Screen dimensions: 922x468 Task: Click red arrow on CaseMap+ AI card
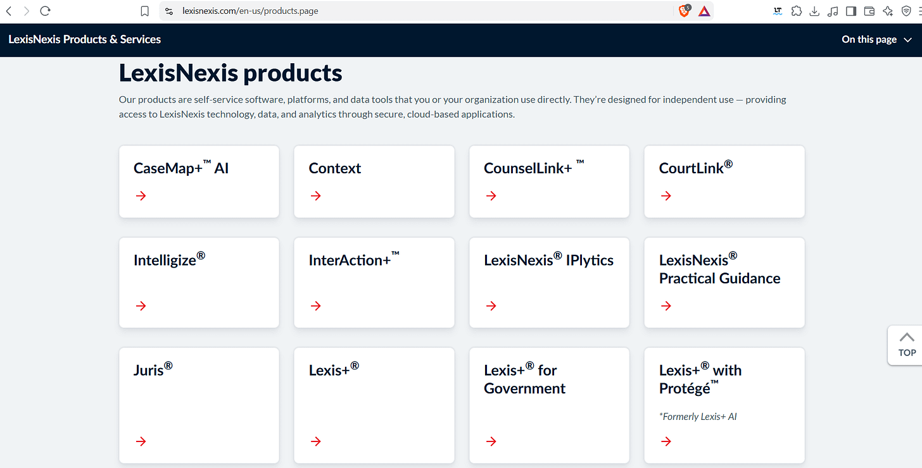(x=141, y=196)
